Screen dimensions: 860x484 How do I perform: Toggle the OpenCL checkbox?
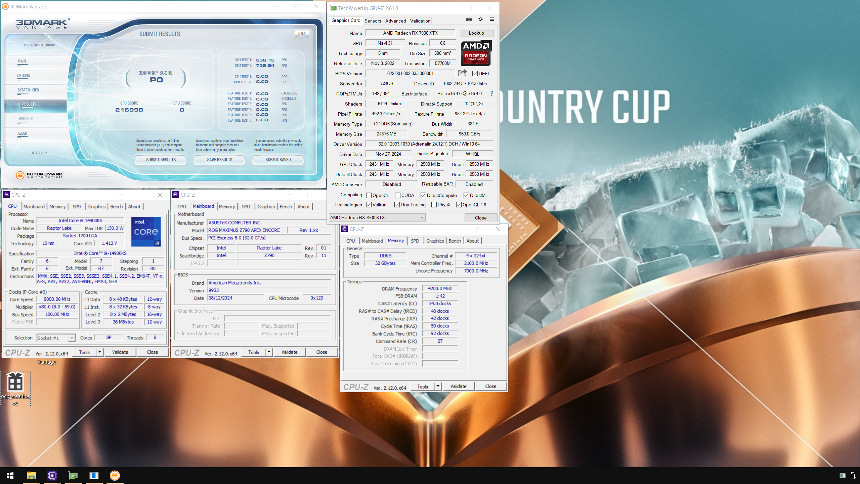click(x=369, y=195)
